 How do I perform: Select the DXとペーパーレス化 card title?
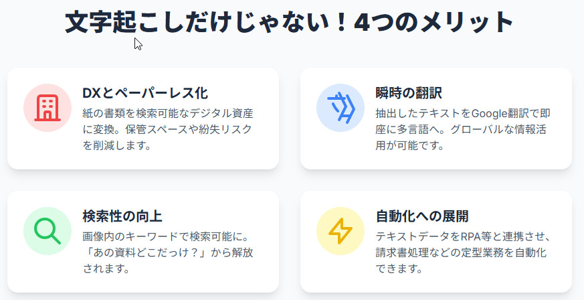145,93
